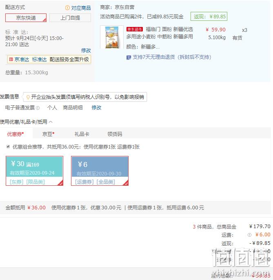The height and width of the screenshot is (280, 273).
Task: Toggle ¥30 满169 东券 coupon
Action: (34, 171)
